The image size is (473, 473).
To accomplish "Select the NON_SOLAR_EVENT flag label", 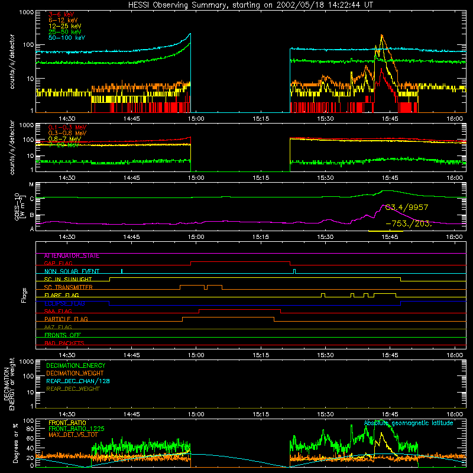I will (x=72, y=271).
